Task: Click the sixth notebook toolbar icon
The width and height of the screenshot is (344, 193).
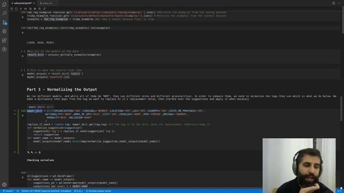Action: click(35, 9)
